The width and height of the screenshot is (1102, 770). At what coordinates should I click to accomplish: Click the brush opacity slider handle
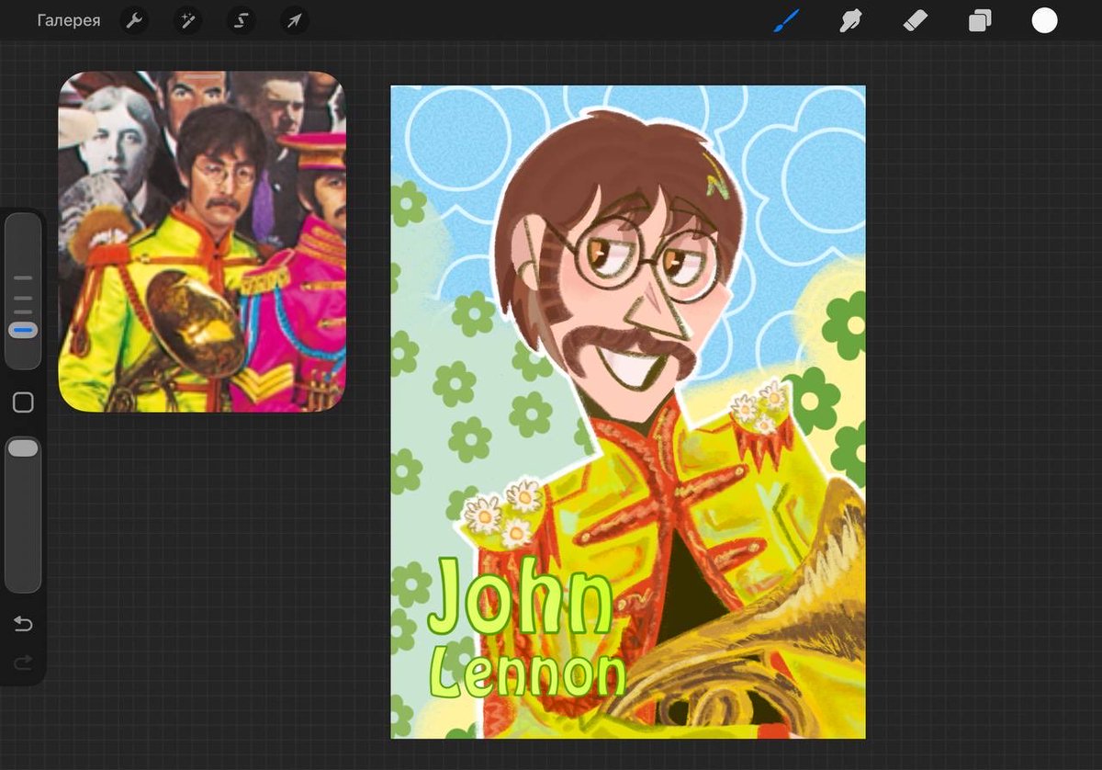[x=23, y=448]
